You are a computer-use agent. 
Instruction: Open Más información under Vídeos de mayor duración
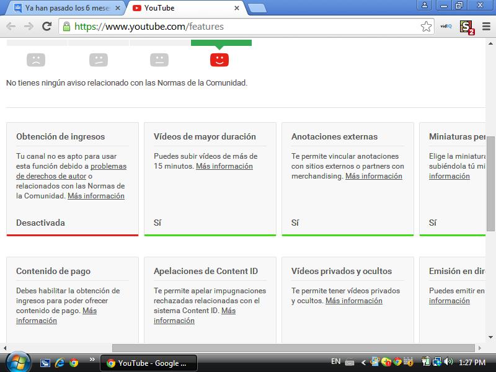click(224, 166)
